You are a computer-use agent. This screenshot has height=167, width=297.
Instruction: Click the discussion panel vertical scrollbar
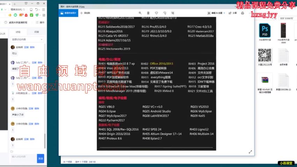(45, 141)
